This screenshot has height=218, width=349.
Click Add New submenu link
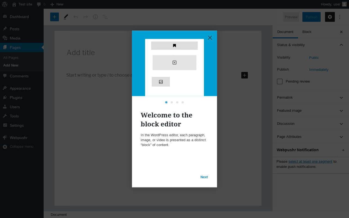coord(11,65)
